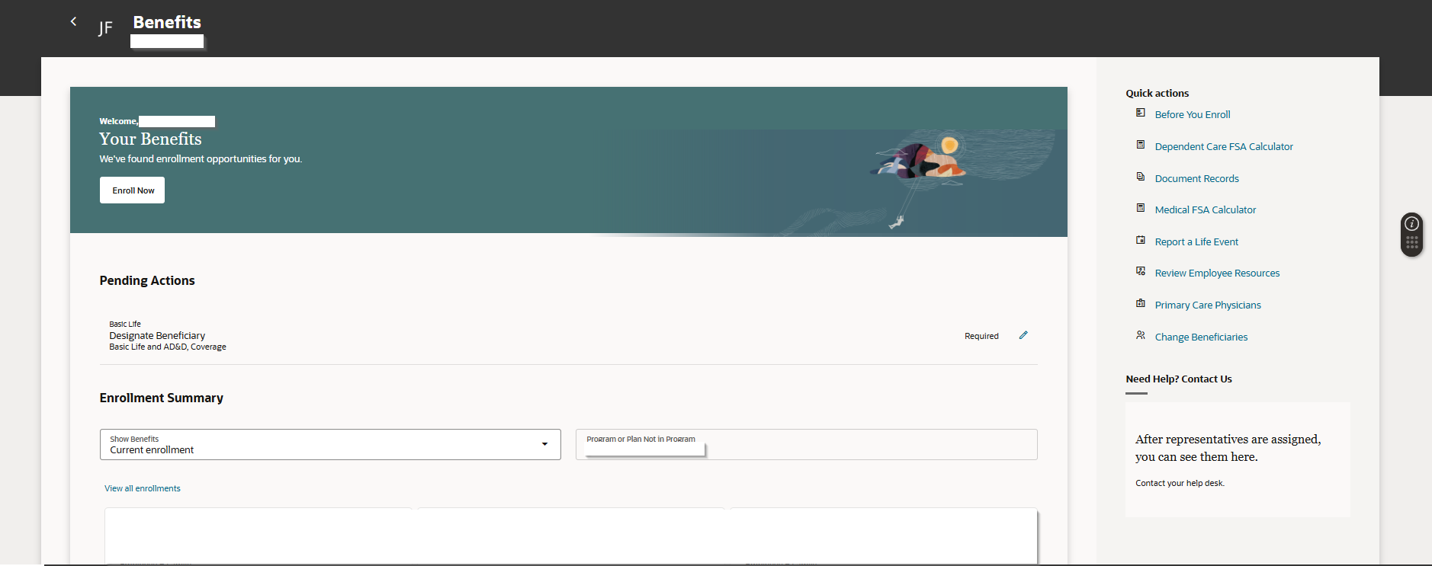Click Contact your help desk text

[x=1180, y=483]
